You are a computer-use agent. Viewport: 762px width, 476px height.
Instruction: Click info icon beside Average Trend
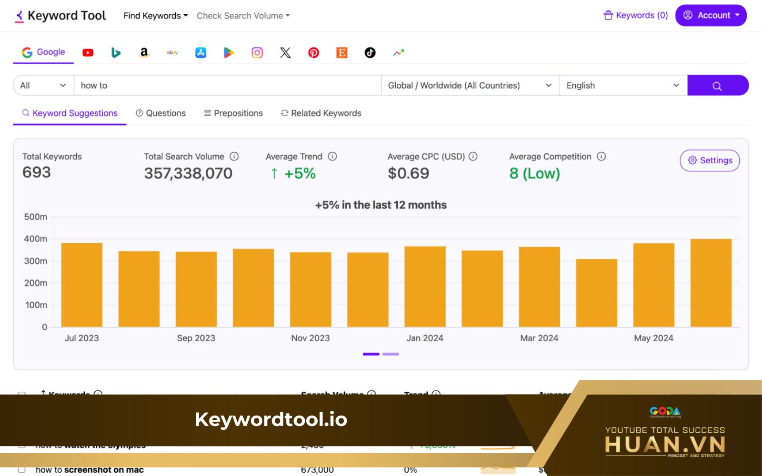[332, 156]
